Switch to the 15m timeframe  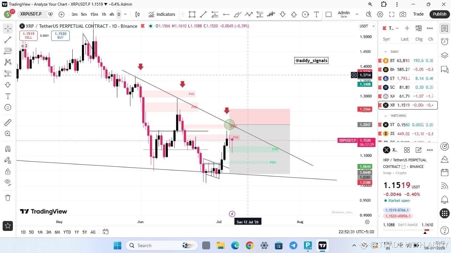coord(94,14)
